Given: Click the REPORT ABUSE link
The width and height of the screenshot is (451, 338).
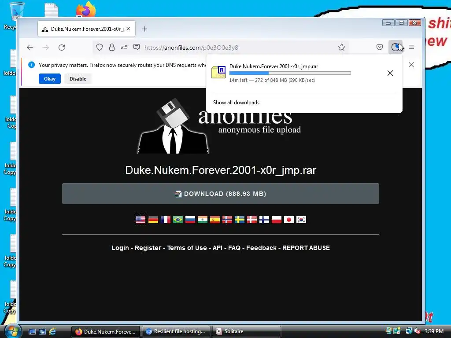Looking at the screenshot, I should pos(306,248).
